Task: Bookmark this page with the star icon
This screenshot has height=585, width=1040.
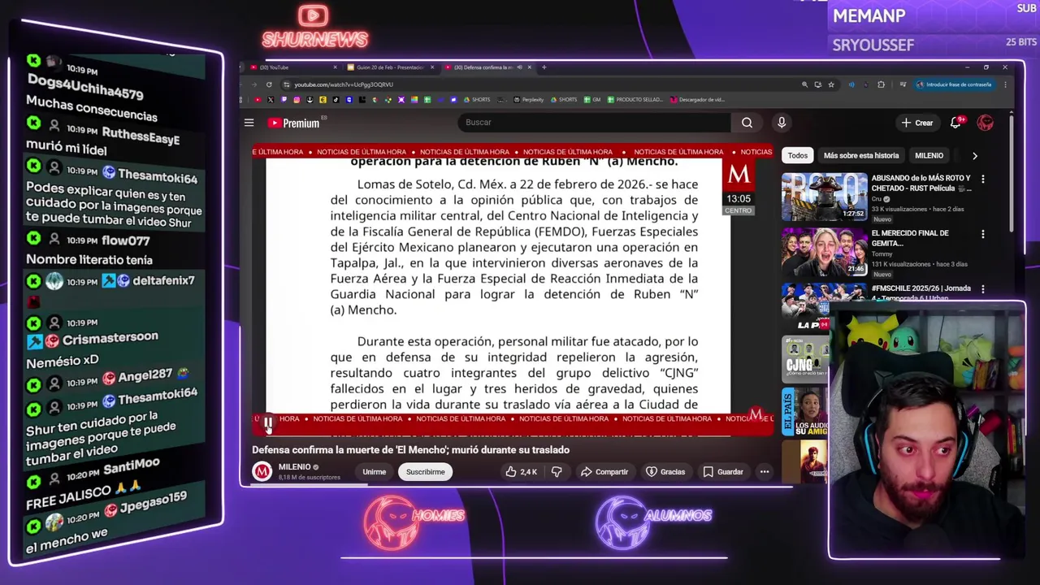Action: coord(831,84)
